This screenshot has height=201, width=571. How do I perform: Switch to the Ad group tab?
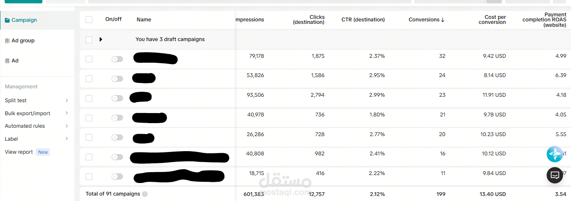coord(23,41)
